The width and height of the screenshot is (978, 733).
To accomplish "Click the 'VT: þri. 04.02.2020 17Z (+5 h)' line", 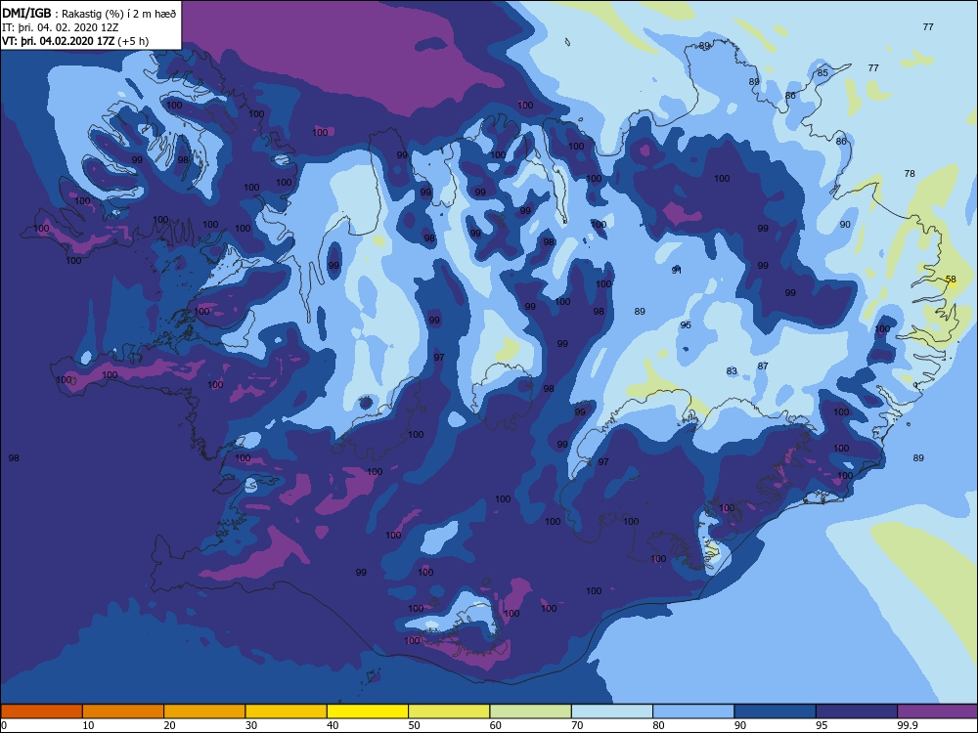I will [x=75, y=41].
